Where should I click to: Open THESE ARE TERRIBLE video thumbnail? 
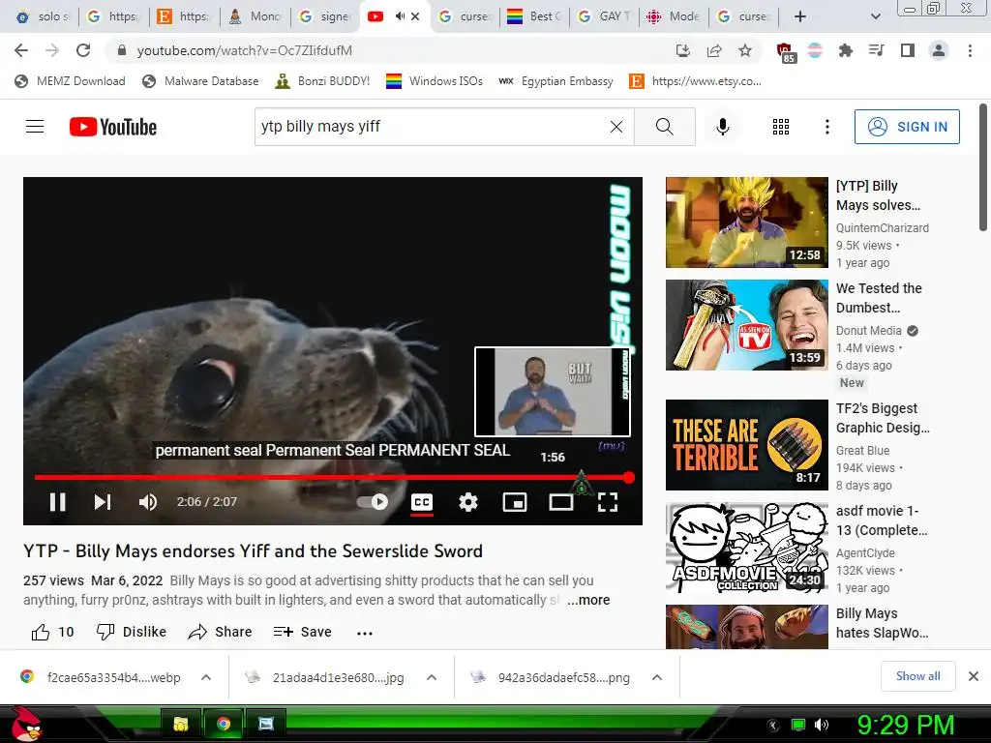pos(746,445)
